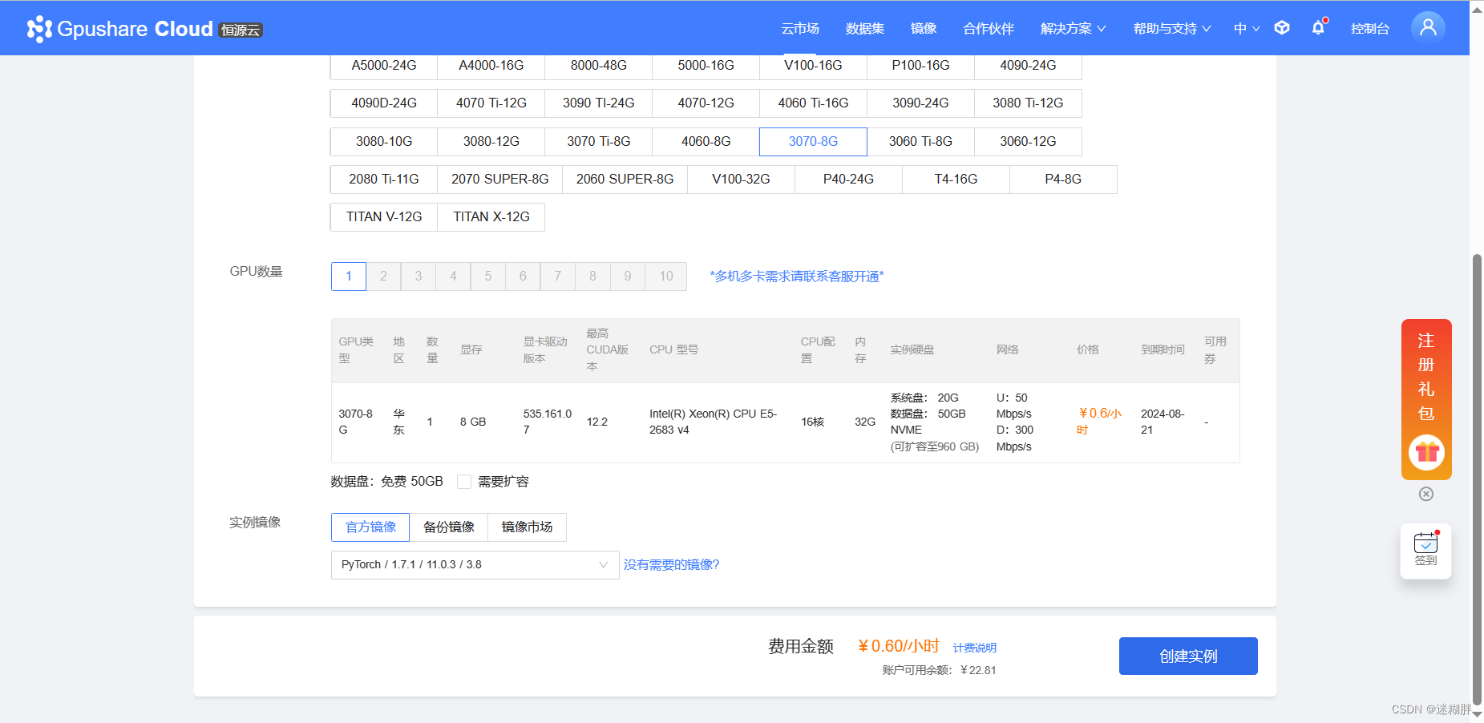Screen dimensions: 1484x723
Task: Close the floating gift banner
Action: (1426, 494)
